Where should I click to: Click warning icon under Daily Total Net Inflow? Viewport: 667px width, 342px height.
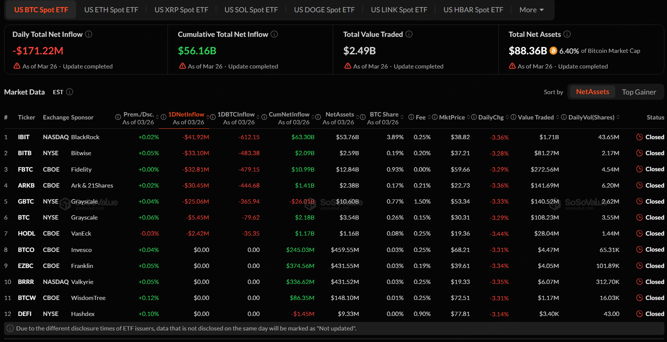pyautogui.click(x=17, y=66)
